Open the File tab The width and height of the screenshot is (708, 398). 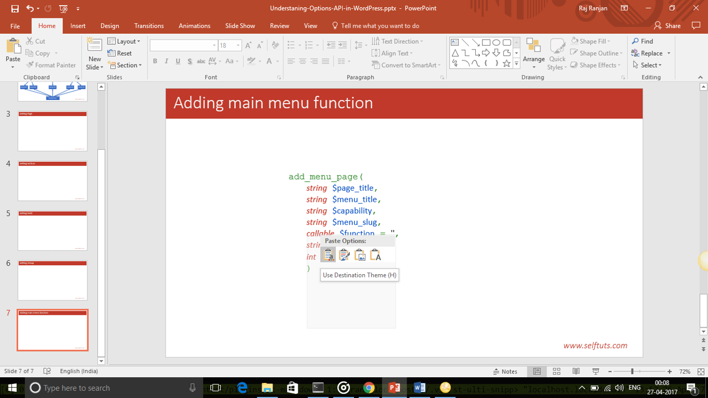[x=15, y=25]
